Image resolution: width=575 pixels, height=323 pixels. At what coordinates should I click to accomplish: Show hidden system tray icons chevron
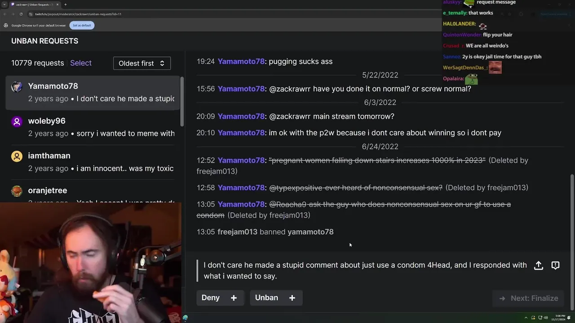(x=526, y=318)
